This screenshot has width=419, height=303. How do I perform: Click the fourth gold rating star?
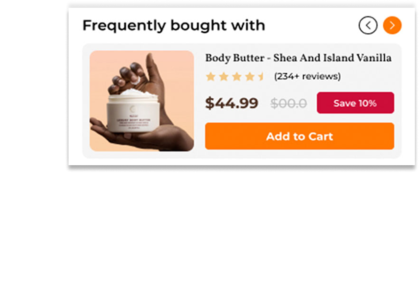point(250,77)
